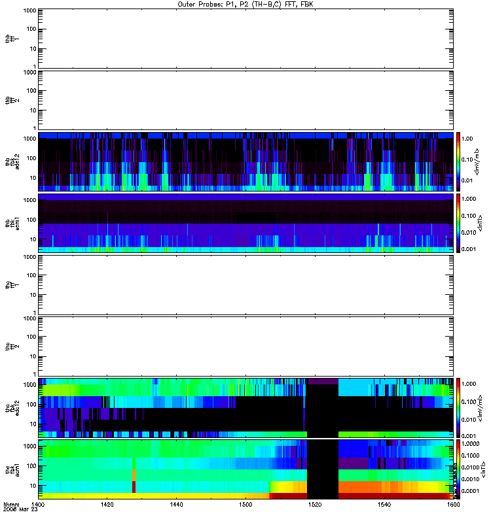Click the 1440 time axis label

coord(176,504)
